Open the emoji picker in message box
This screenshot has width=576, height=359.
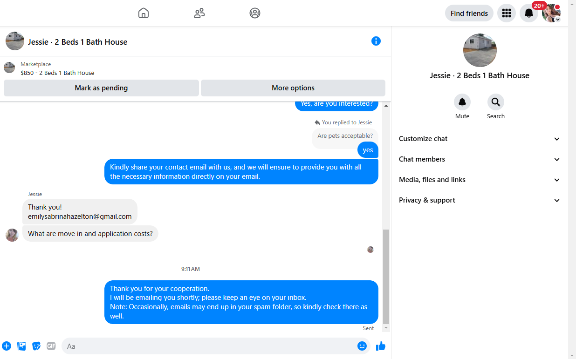click(x=362, y=346)
